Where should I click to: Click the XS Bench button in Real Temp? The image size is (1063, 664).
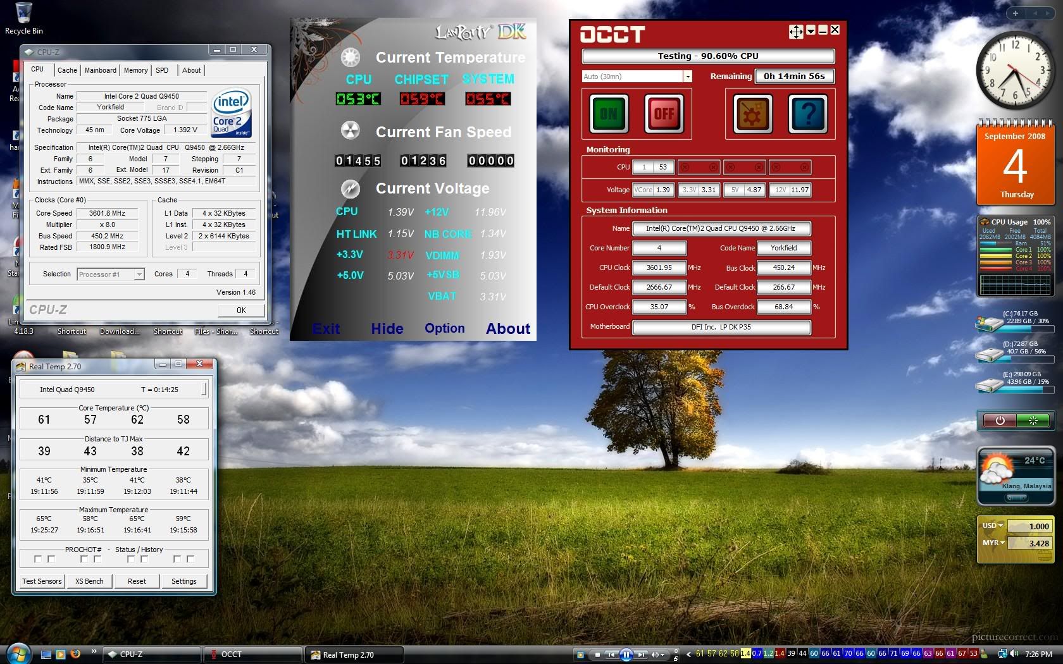click(89, 581)
